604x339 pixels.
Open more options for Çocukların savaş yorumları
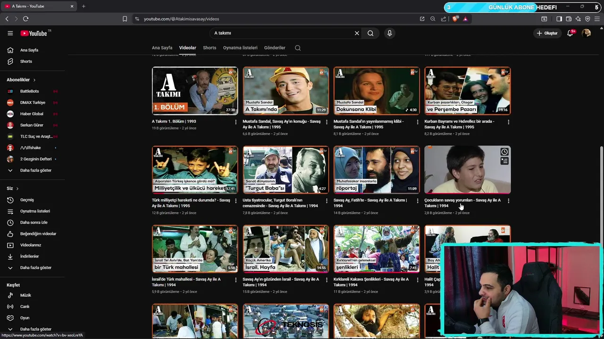[508, 201]
